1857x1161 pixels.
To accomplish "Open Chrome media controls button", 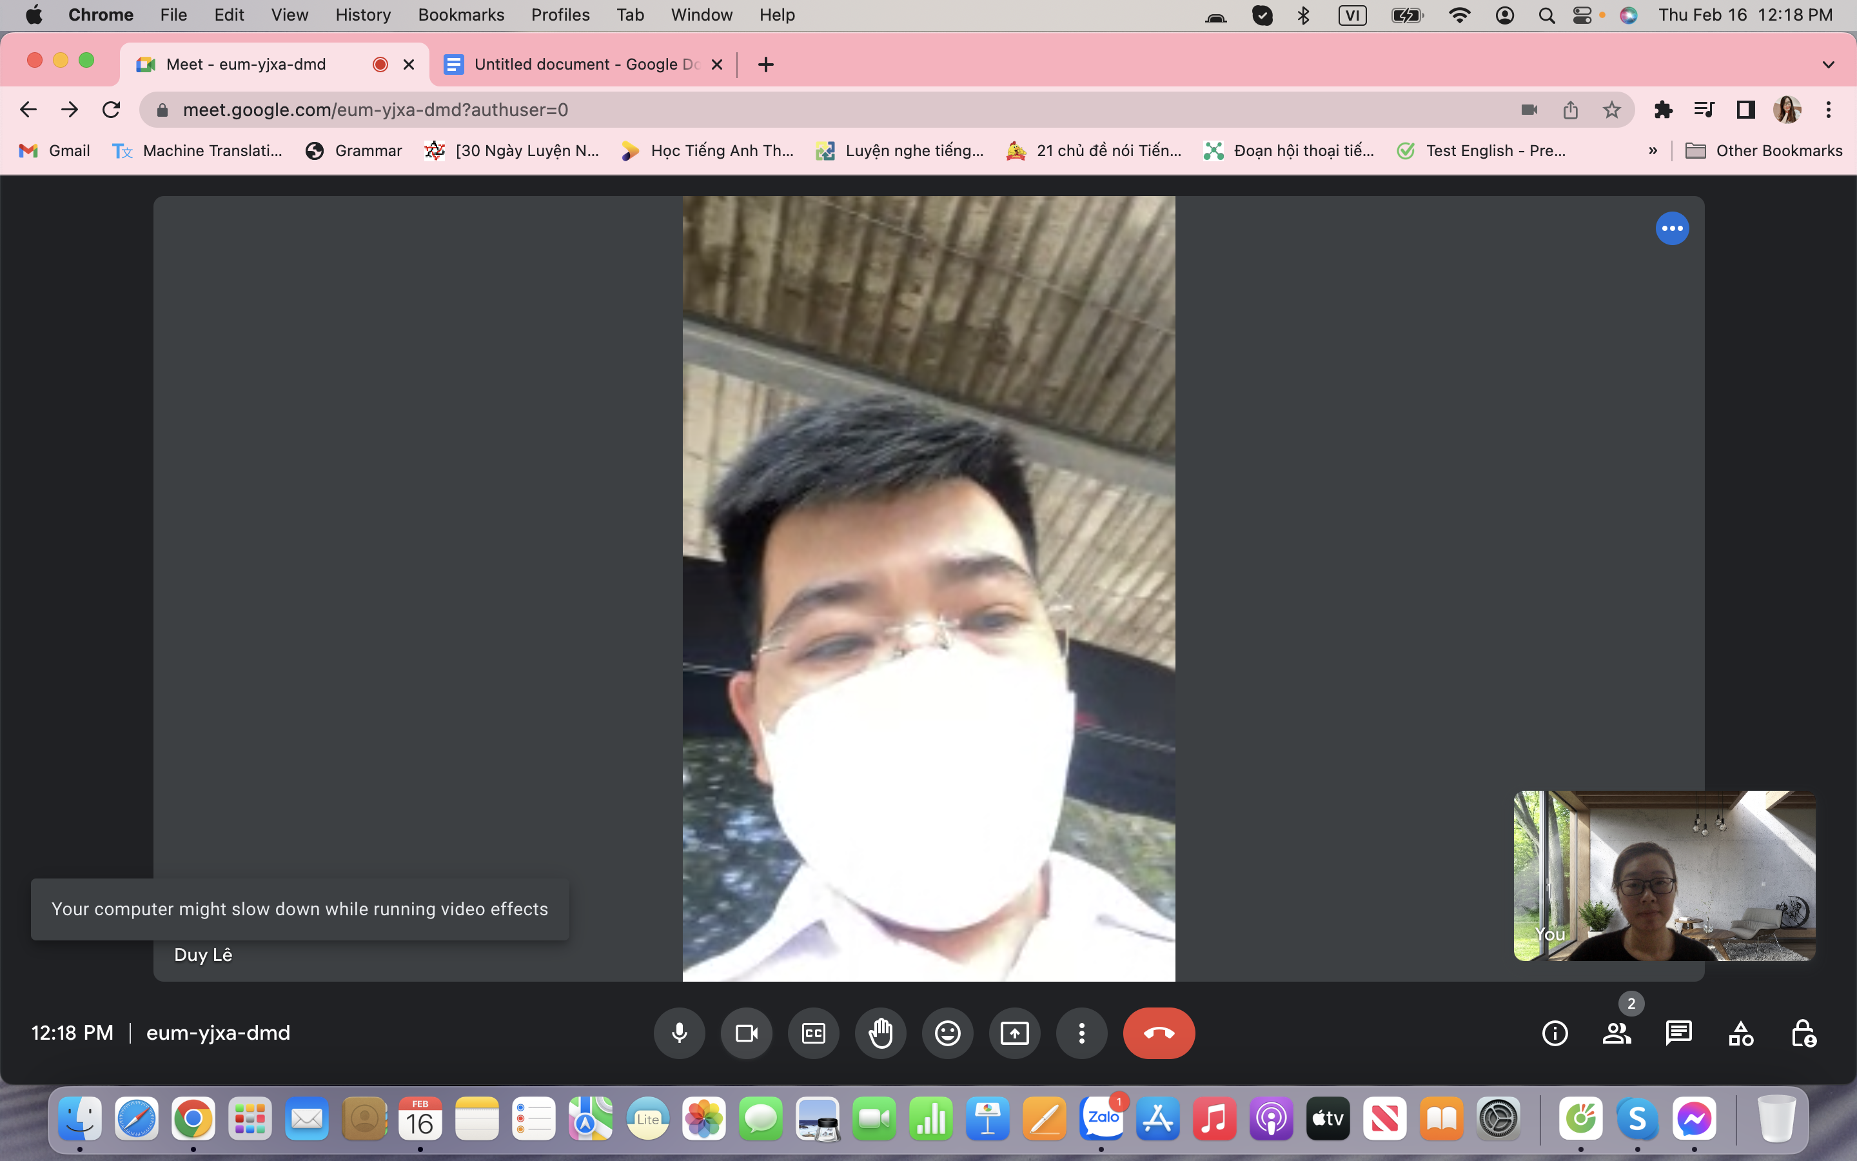I will pyautogui.click(x=1704, y=110).
